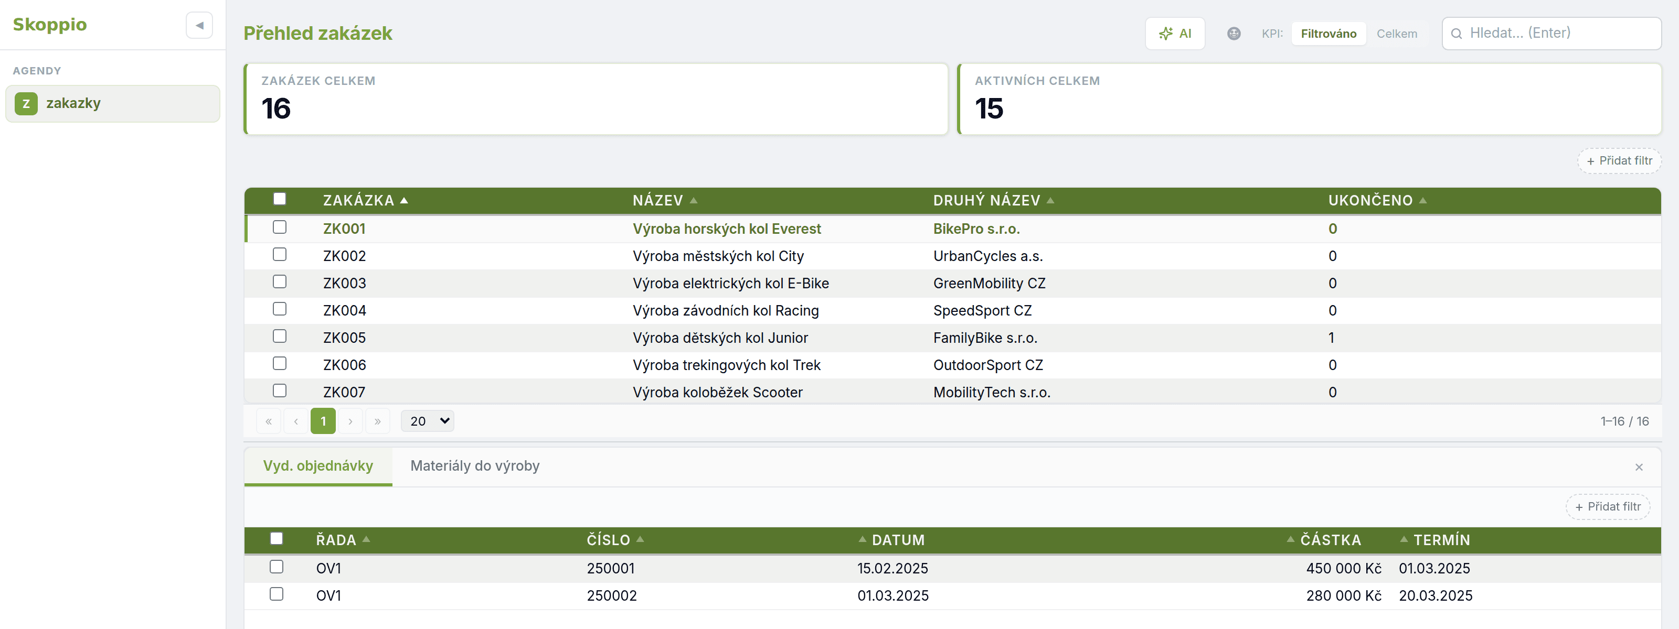
Task: Sort orders by the Číslo column arrow
Action: pos(640,539)
